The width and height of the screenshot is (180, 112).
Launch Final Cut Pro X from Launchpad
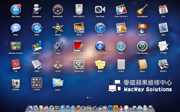click(121, 10)
